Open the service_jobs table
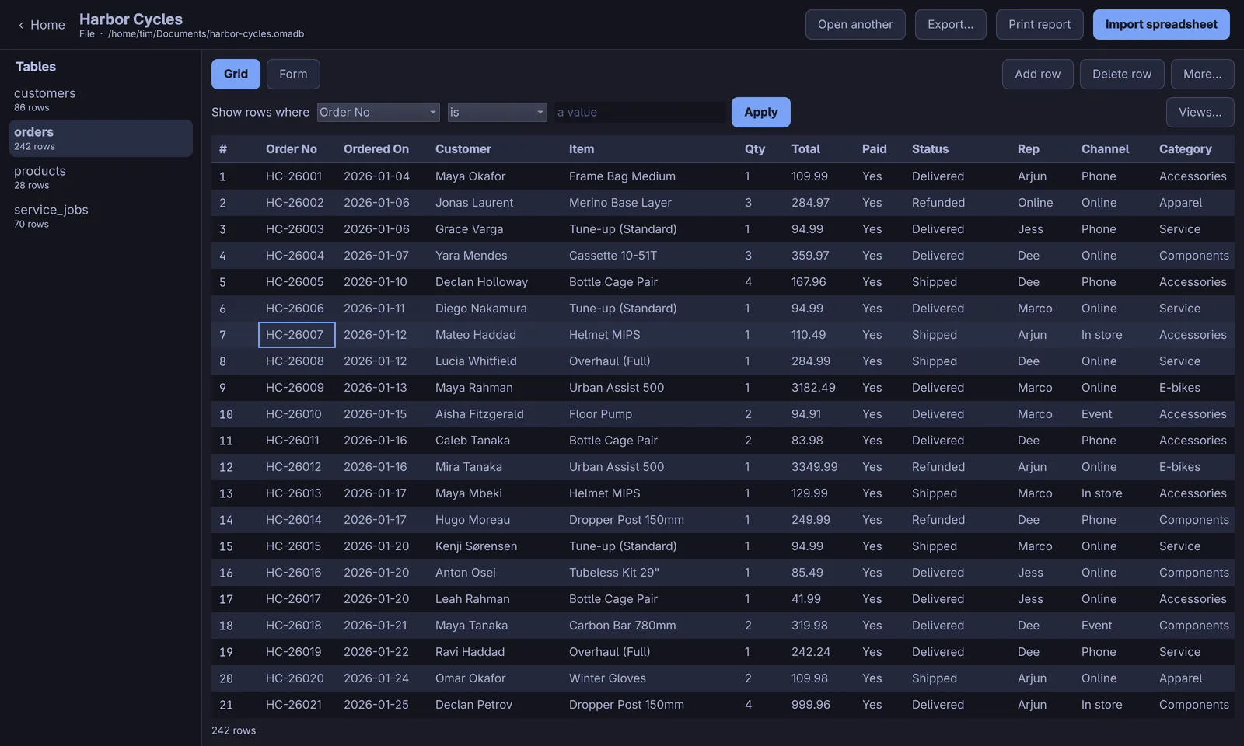The width and height of the screenshot is (1244, 746). click(101, 216)
